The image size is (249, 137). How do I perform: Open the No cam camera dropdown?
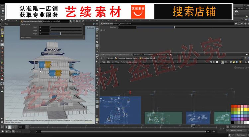[x=91, y=28]
